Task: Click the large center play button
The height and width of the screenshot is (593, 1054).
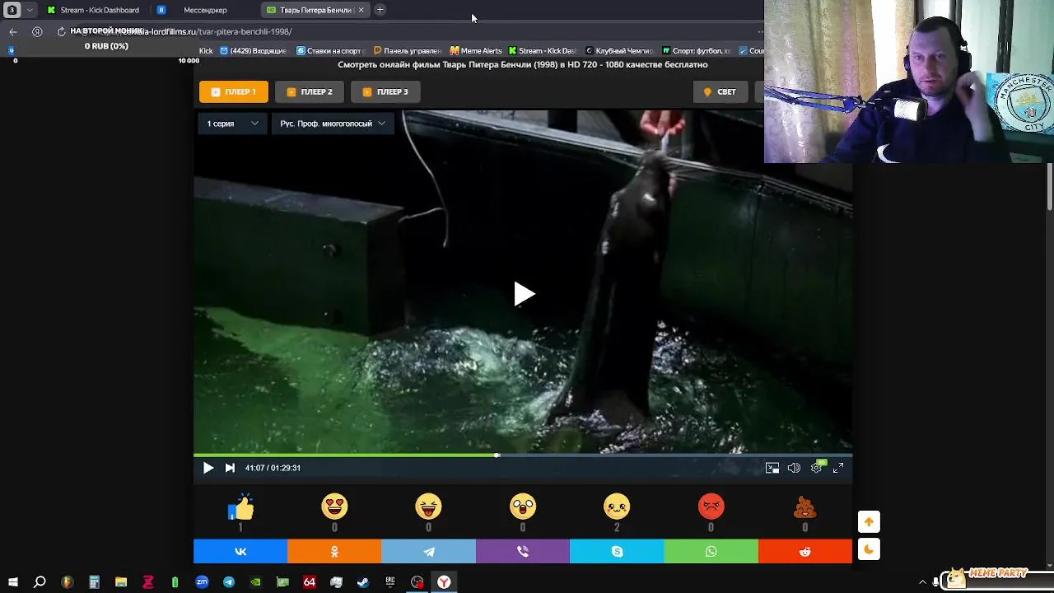Action: tap(524, 294)
